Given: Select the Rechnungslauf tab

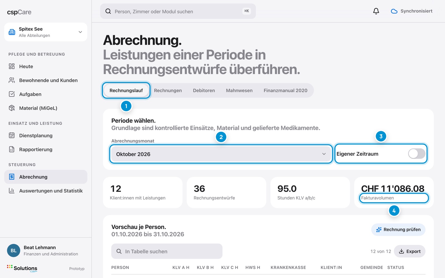Looking at the screenshot, I should [x=126, y=90].
